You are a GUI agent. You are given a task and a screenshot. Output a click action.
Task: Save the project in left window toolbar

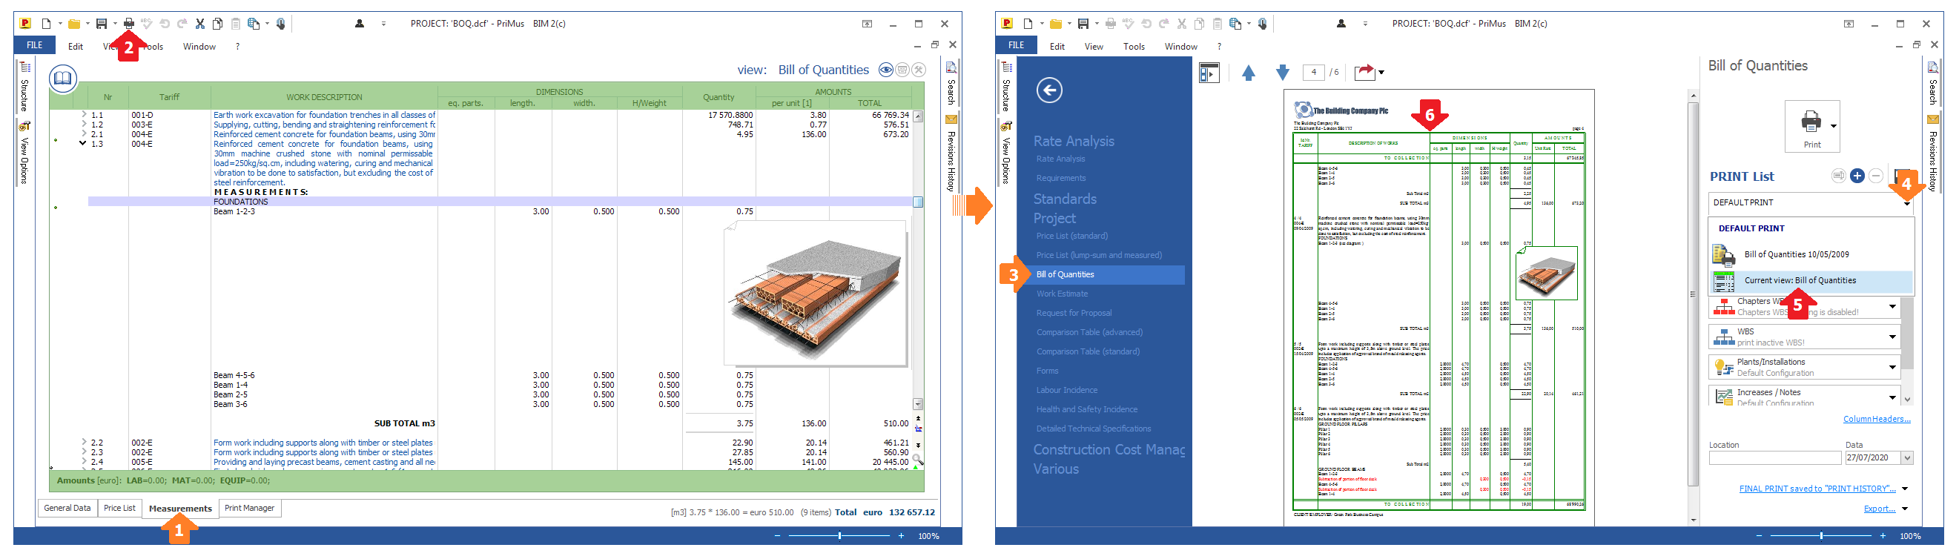[101, 24]
